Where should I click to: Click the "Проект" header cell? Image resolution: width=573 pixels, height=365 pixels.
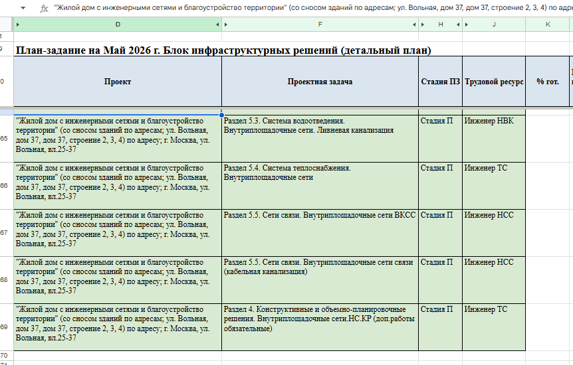click(118, 82)
